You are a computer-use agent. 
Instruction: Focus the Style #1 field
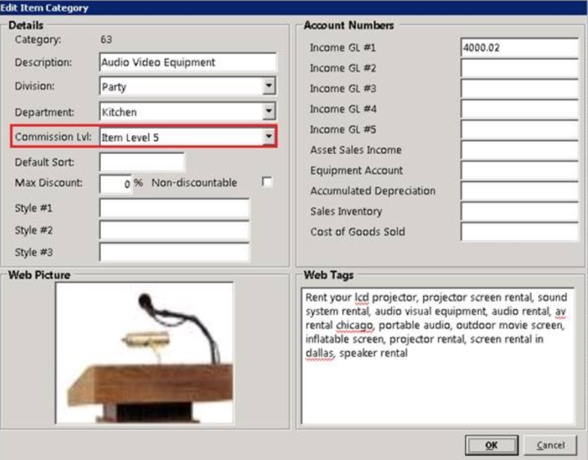[x=174, y=208]
